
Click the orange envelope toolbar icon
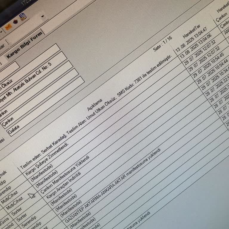pos(8,27)
